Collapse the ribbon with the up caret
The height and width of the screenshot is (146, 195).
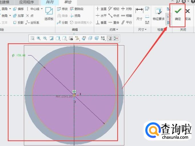[172, 1]
